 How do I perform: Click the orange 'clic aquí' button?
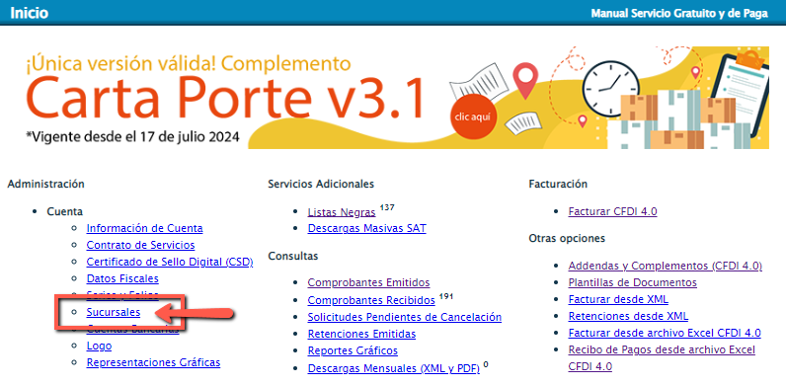coord(472,117)
